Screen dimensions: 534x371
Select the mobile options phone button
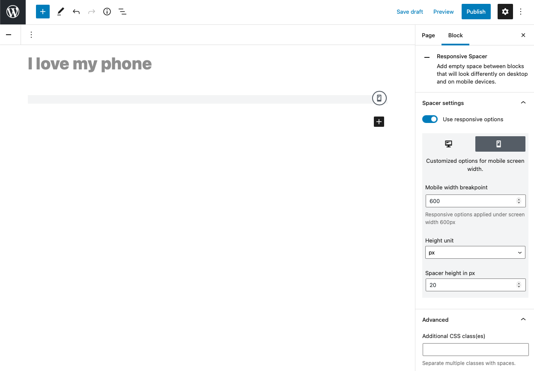coord(500,144)
